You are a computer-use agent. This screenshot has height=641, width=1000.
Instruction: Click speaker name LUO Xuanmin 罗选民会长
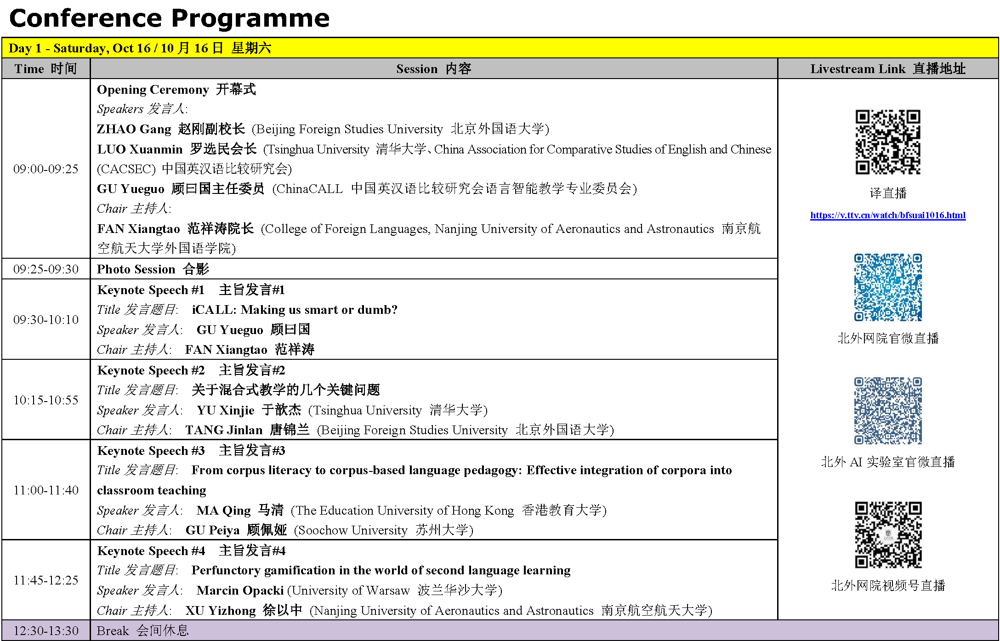pos(176,149)
